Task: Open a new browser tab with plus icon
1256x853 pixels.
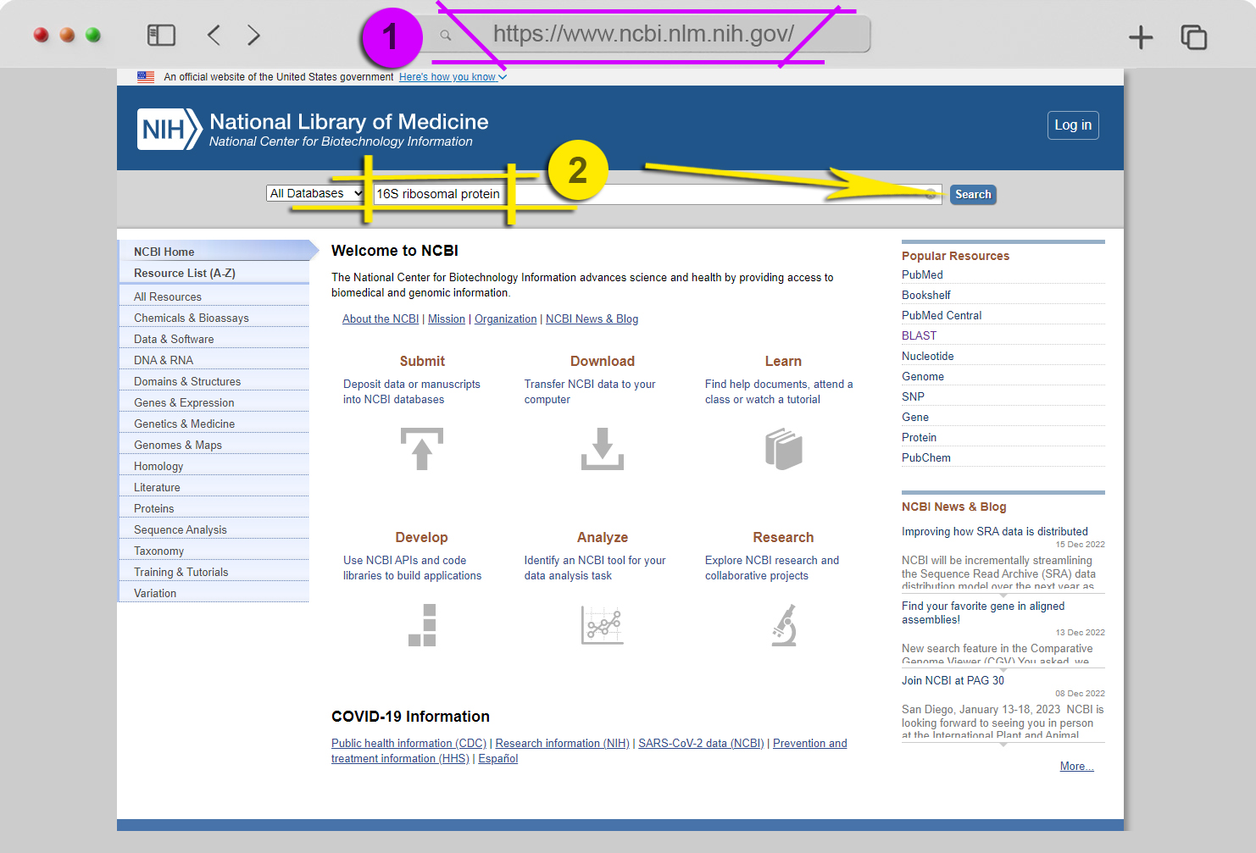Action: [1141, 36]
